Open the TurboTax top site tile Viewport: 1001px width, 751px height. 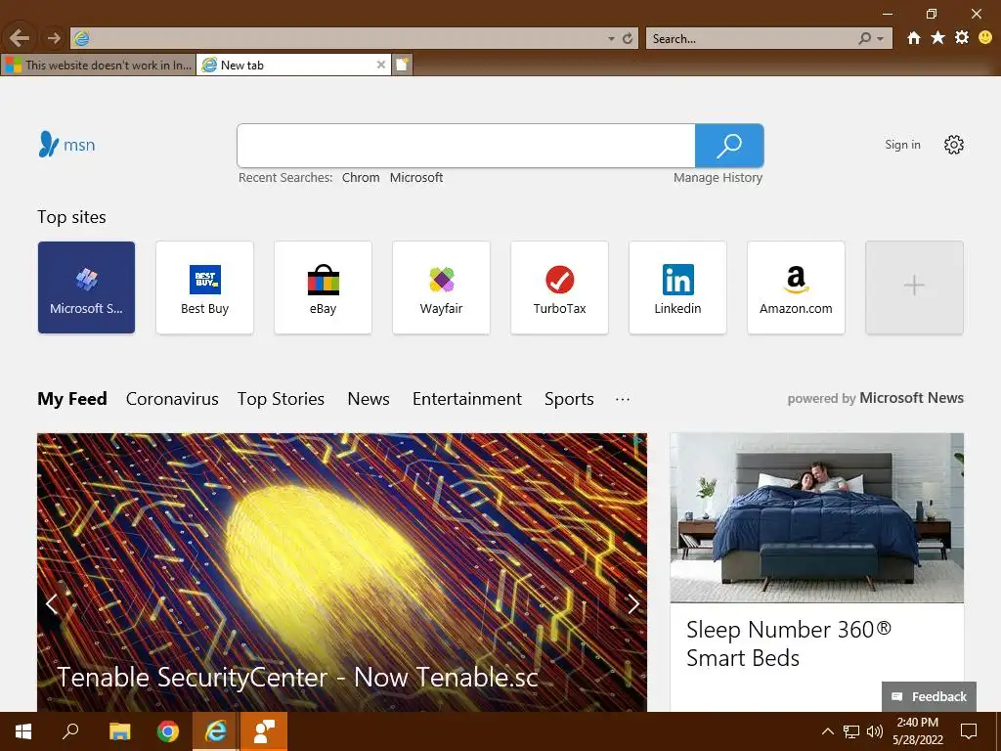click(559, 287)
